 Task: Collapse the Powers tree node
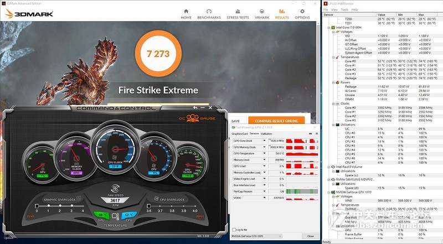pyautogui.click(x=333, y=82)
